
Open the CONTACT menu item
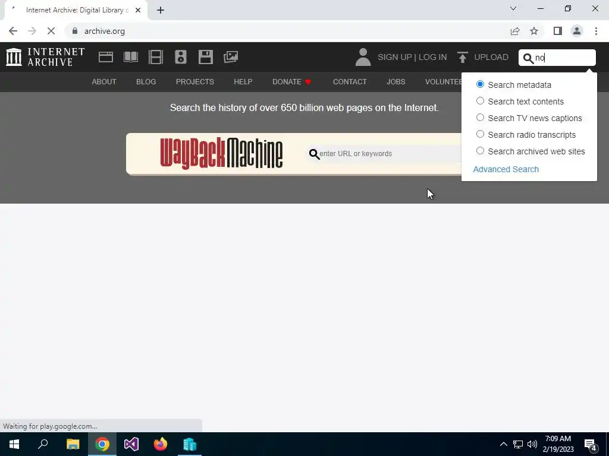pos(350,82)
